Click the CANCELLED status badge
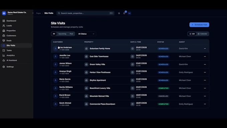Image resolution: width=227 pixels, height=128 pixels. click(x=163, y=96)
